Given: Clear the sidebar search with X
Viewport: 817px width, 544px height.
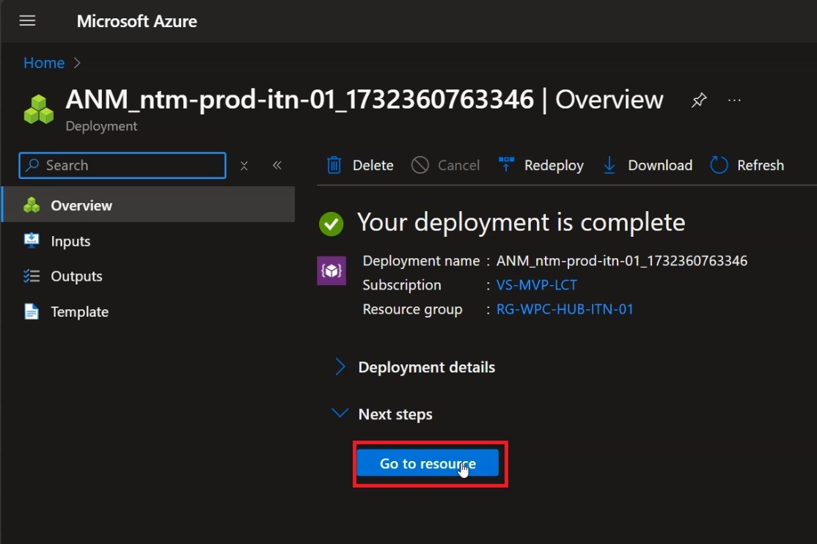Looking at the screenshot, I should tap(243, 166).
